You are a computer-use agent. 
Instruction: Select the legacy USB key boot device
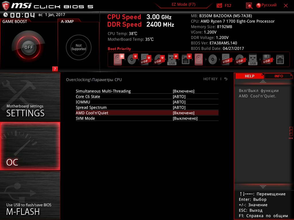(x=253, y=59)
